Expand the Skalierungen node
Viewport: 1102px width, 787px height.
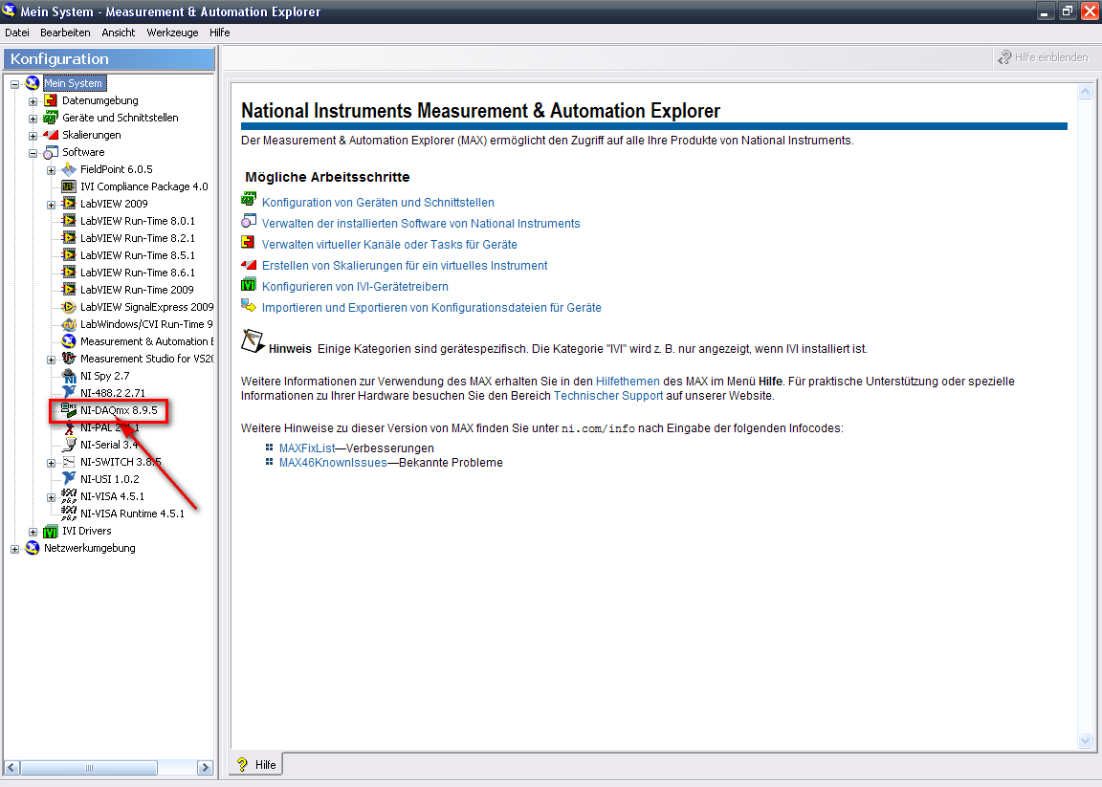pyautogui.click(x=33, y=136)
